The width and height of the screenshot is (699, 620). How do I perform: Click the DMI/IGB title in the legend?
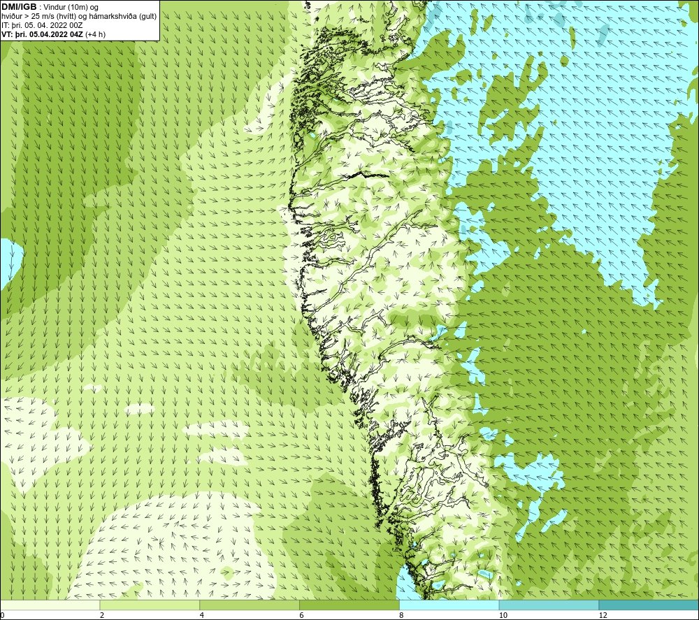click(x=19, y=7)
